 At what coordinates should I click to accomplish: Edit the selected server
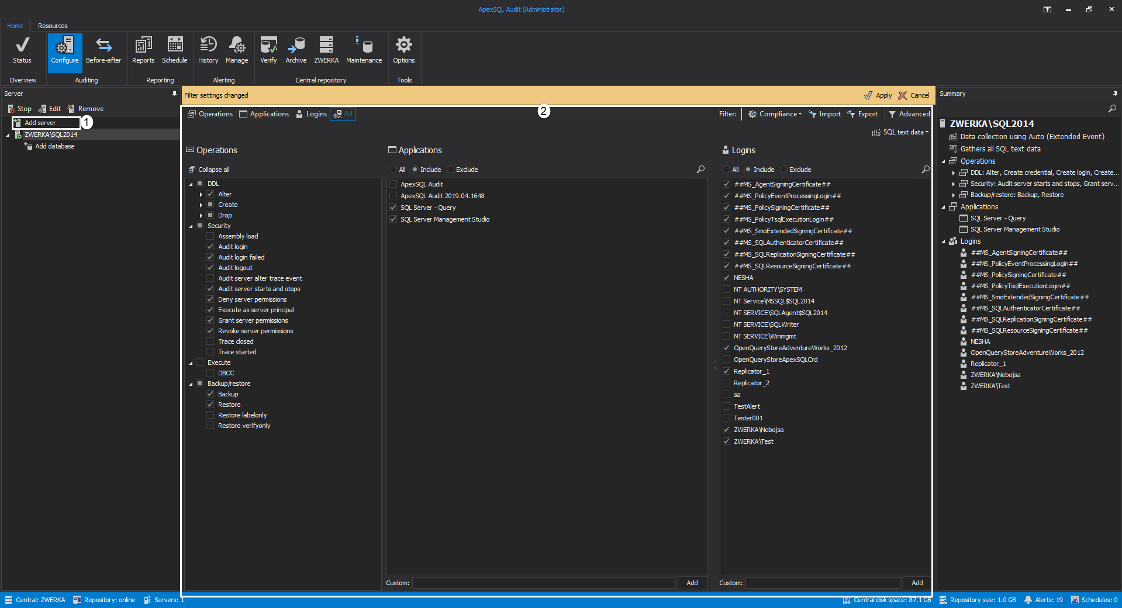[x=50, y=109]
